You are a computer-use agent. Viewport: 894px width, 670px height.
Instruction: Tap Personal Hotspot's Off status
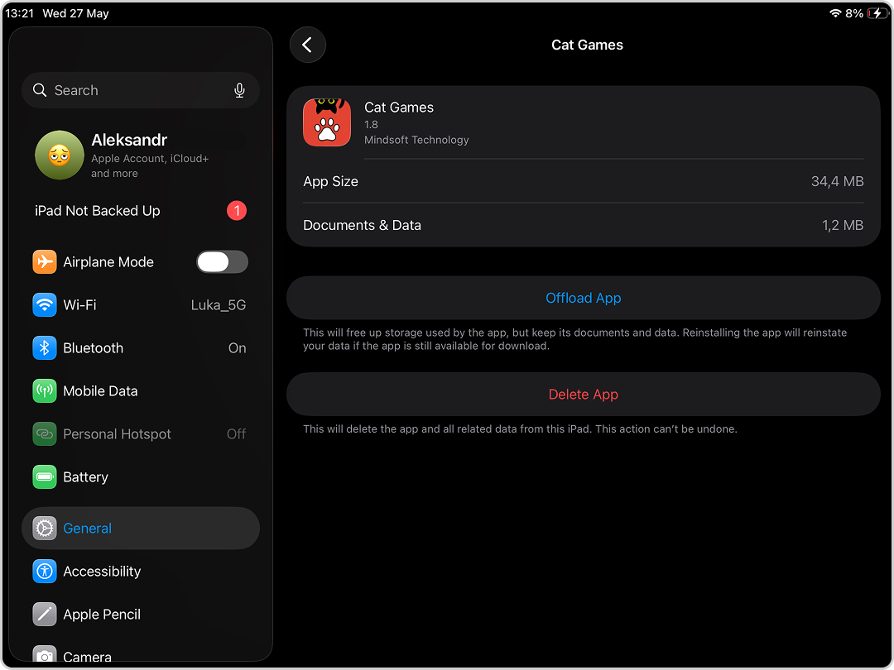tap(236, 434)
